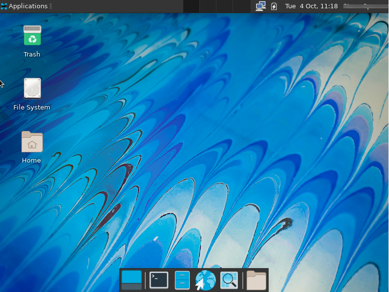Screen dimensions: 389x292
Task: Open the Applications menu
Action: [28, 6]
